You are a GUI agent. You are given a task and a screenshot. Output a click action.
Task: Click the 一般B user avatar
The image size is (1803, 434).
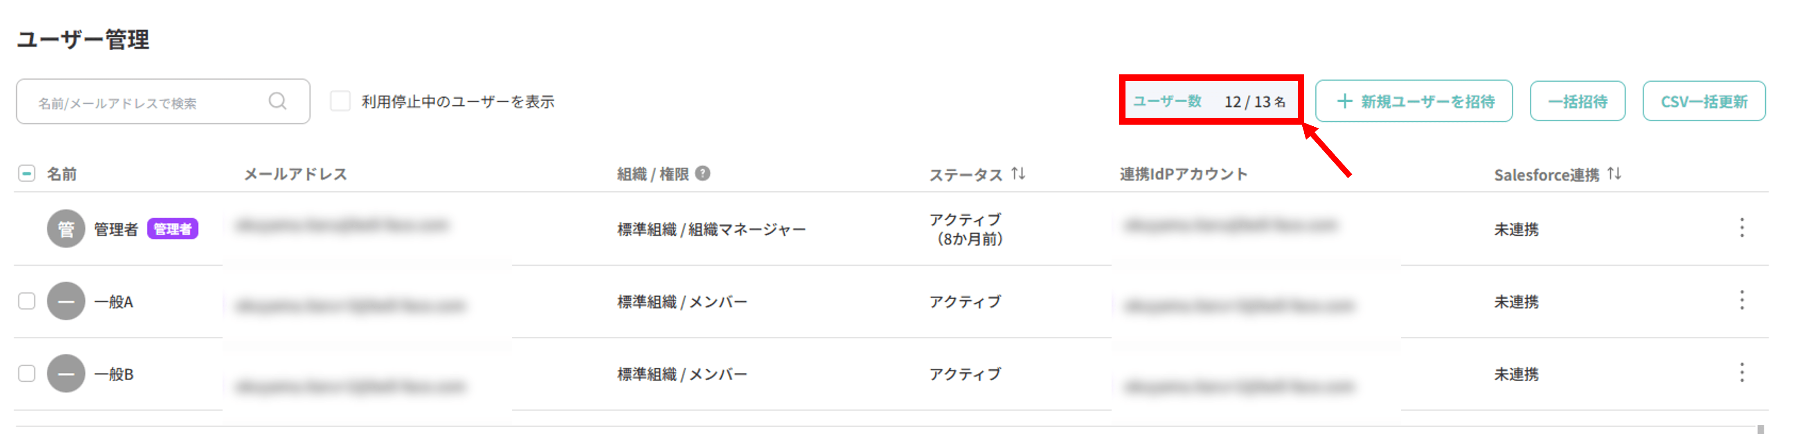[x=66, y=374]
